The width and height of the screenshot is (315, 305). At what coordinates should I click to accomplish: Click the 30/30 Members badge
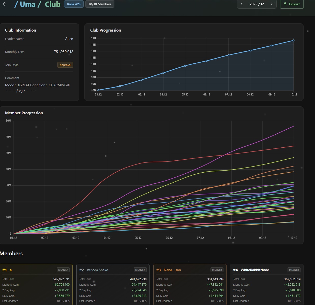pos(100,4)
